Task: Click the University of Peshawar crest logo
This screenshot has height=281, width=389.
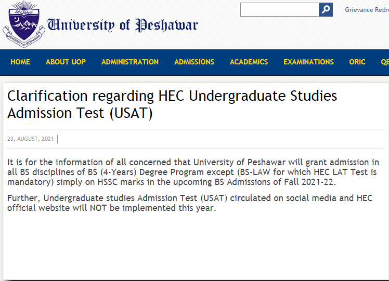Action: point(24,24)
